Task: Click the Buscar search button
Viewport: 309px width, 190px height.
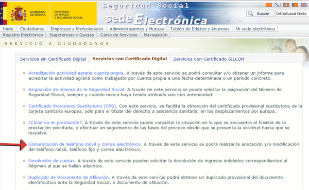Action: (x=260, y=13)
